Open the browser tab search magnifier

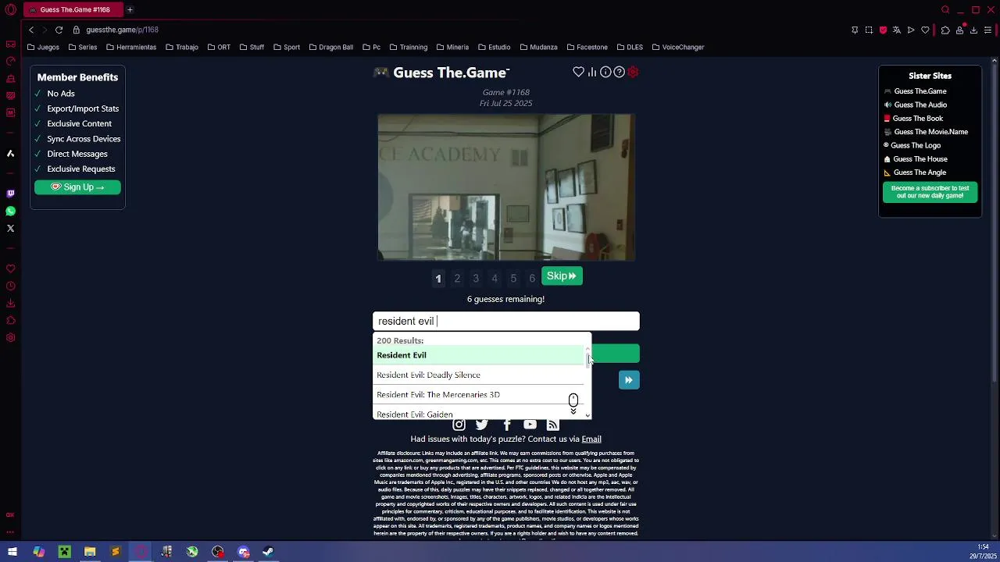(945, 10)
